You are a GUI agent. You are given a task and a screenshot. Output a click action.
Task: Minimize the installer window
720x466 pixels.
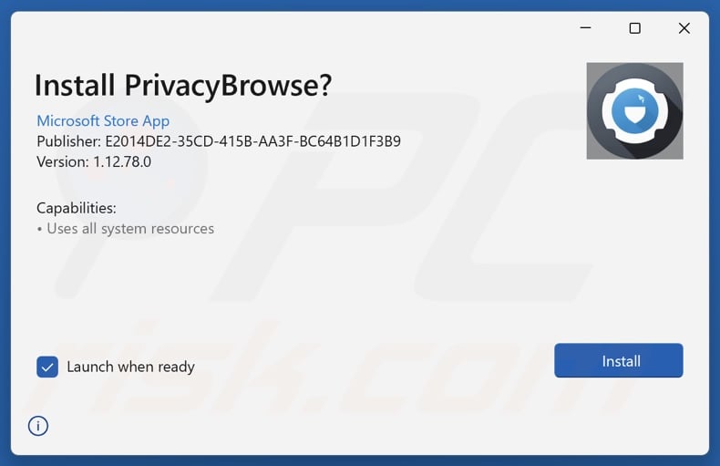[586, 28]
